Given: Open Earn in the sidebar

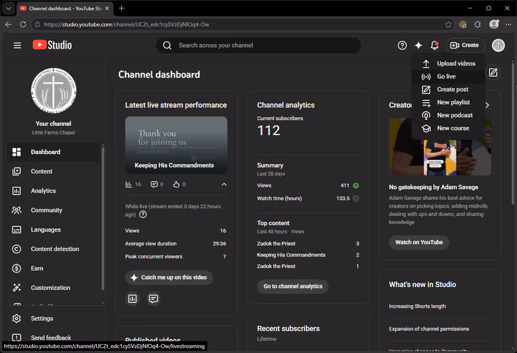Looking at the screenshot, I should 54,268.
